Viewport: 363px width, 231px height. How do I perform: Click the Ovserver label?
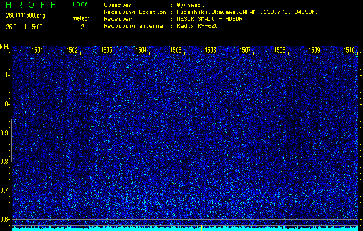click(118, 5)
